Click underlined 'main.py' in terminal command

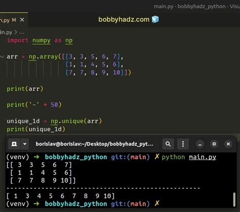203,157
